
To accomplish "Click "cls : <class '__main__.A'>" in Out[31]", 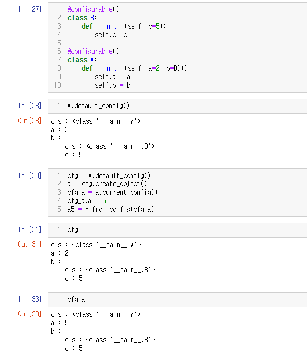I will 96,245.
